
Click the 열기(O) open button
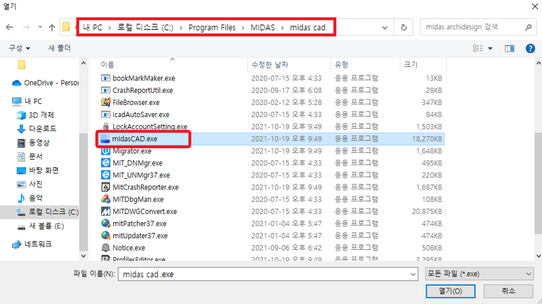(x=451, y=291)
